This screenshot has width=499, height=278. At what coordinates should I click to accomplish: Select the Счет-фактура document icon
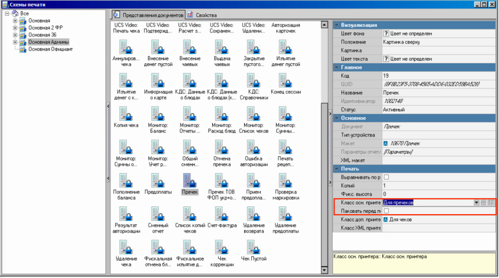(x=222, y=214)
